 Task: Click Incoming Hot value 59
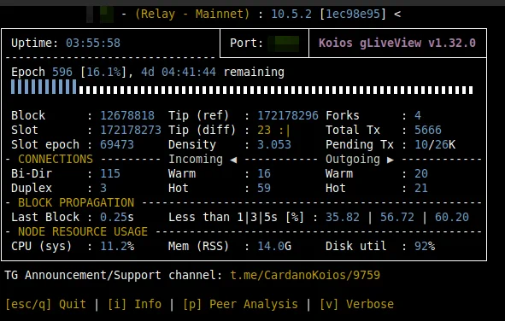(264, 188)
